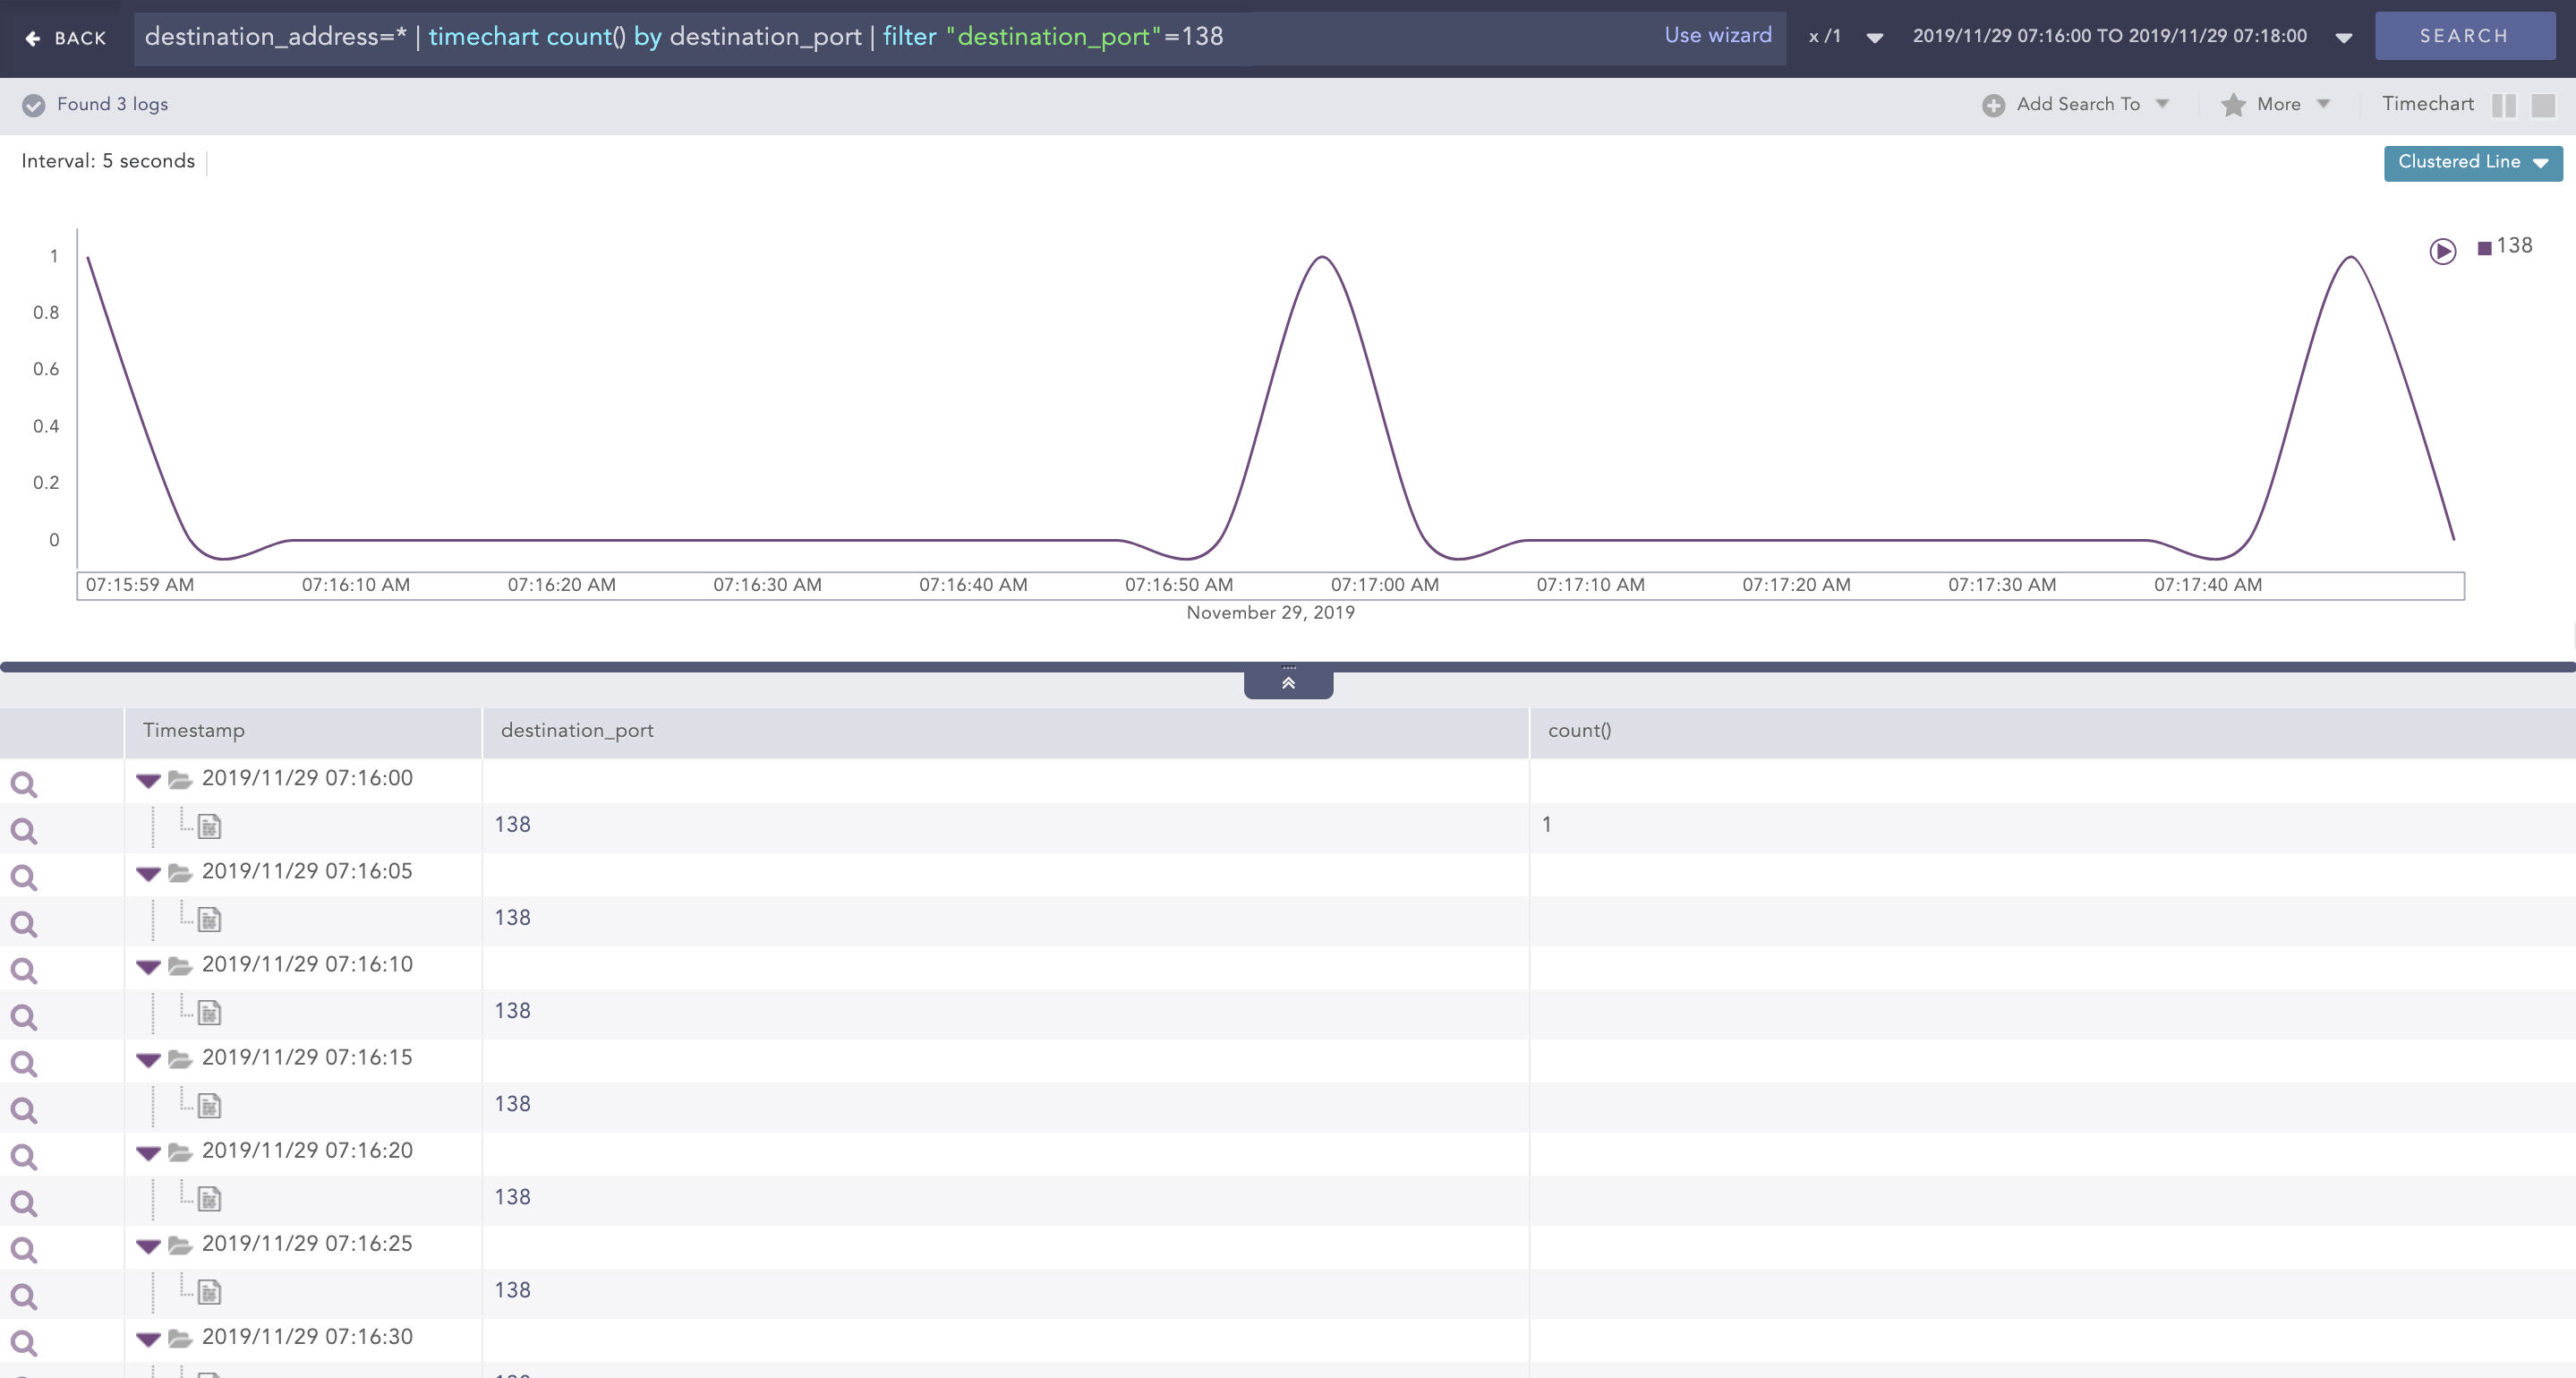Click the magnifier icon on the 07:16:00 row
This screenshot has width=2576, height=1378.
pyautogui.click(x=23, y=784)
